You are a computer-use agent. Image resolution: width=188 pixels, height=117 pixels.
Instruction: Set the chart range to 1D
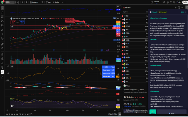[7, 114]
